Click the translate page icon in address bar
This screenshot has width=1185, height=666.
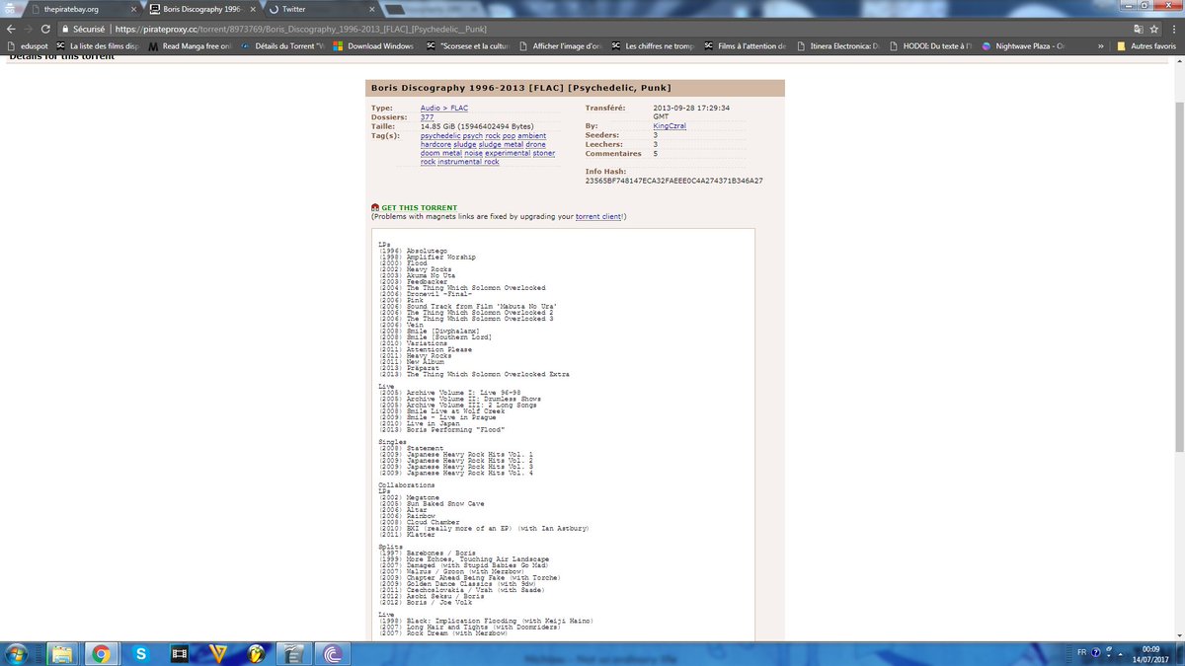tap(1139, 29)
